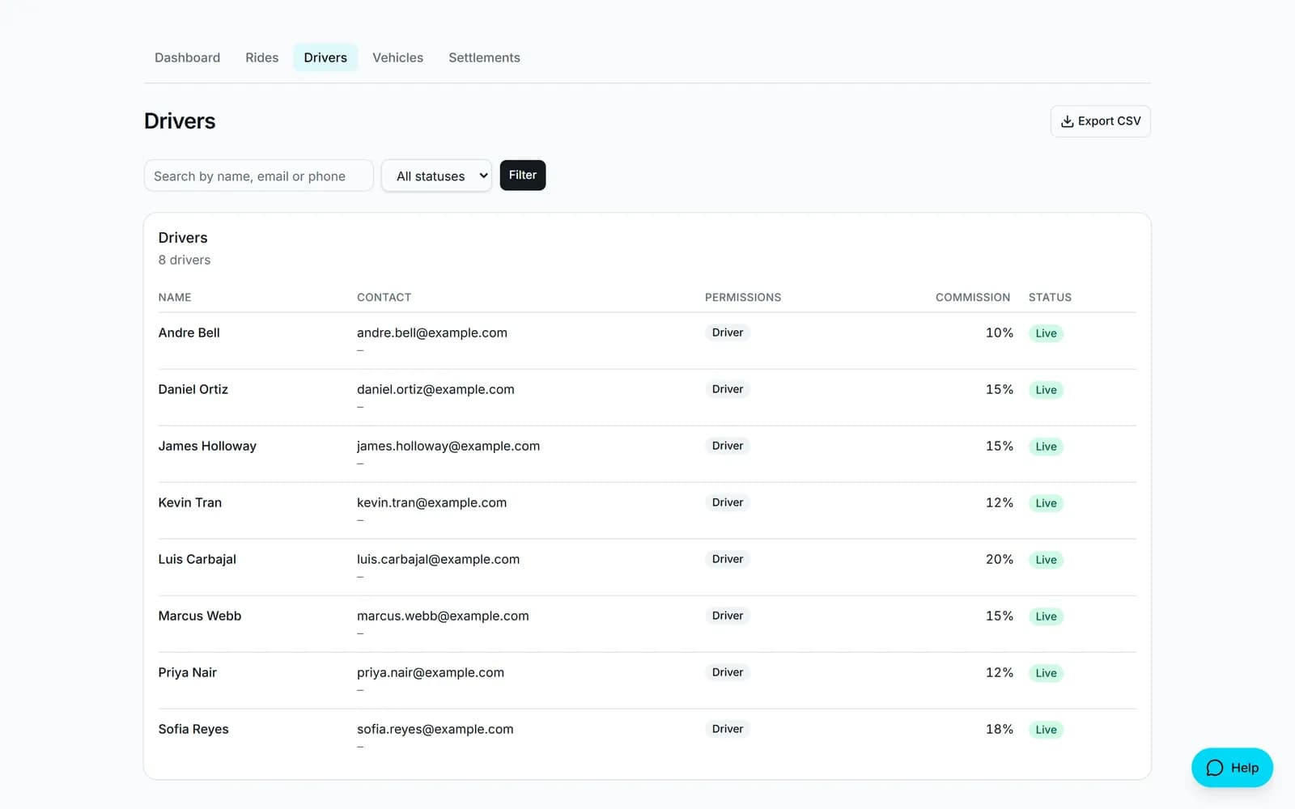Click email luis.carbajal@example.com
Image resolution: width=1295 pixels, height=809 pixels.
(x=438, y=559)
